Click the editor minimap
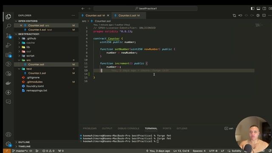 260,25
